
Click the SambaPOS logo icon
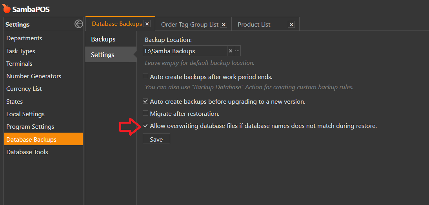tap(7, 9)
